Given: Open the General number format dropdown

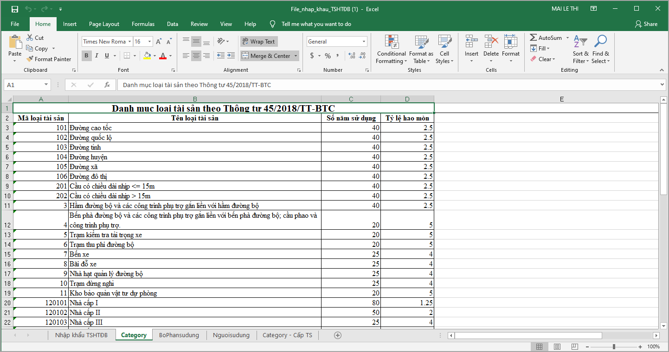Looking at the screenshot, I should 364,42.
